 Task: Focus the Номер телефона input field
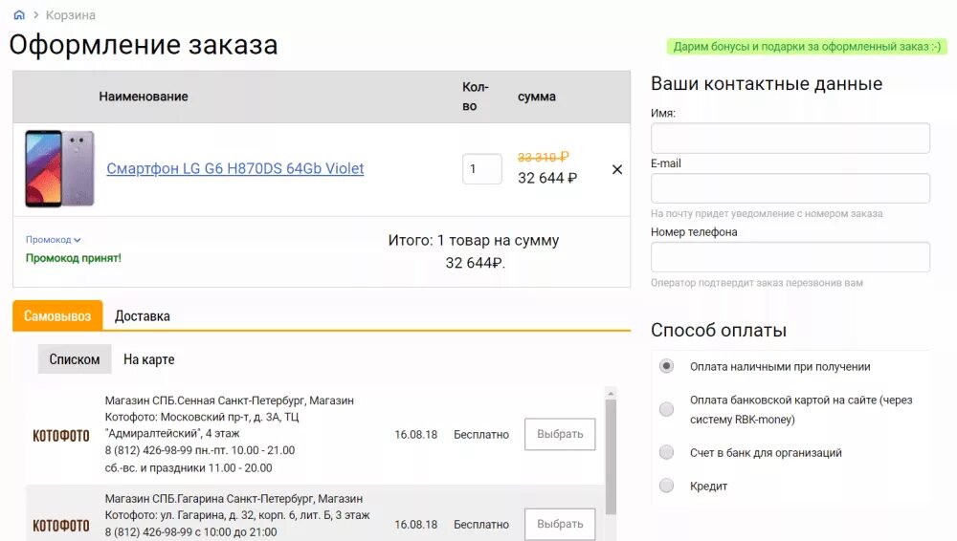pyautogui.click(x=790, y=257)
